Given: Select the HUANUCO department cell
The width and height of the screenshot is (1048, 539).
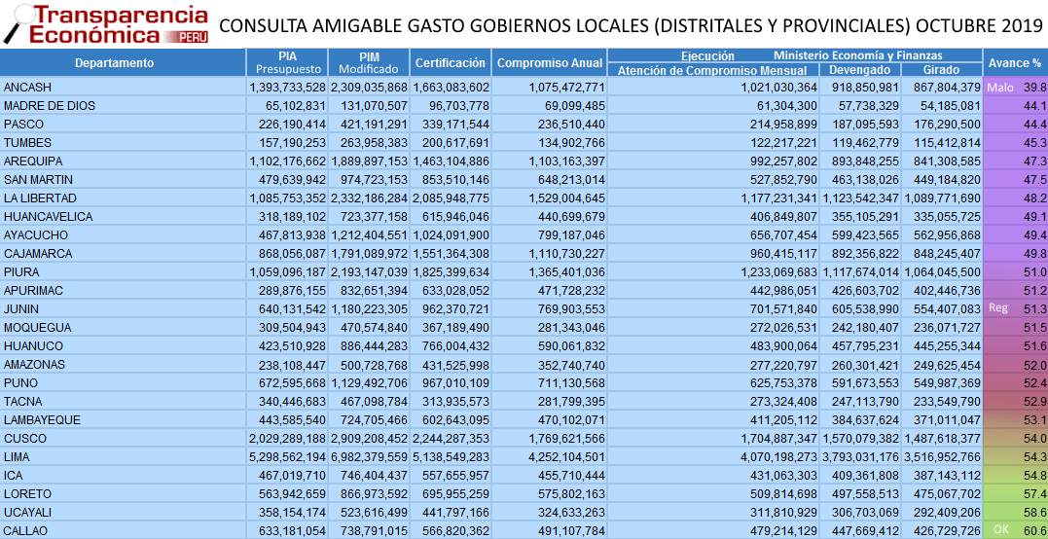Looking at the screenshot, I should pyautogui.click(x=123, y=346).
